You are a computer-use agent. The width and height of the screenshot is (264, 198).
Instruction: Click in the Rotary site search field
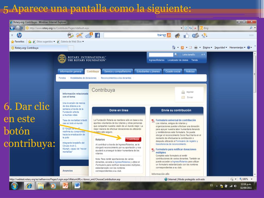click(161, 55)
